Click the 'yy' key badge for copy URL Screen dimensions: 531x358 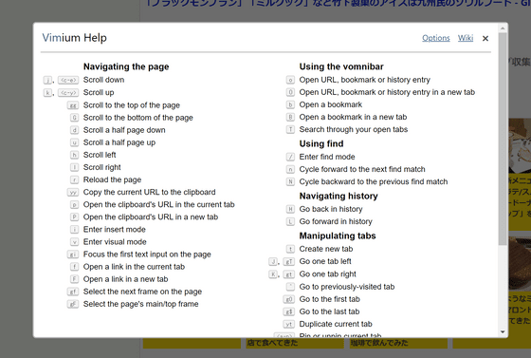[x=73, y=192]
